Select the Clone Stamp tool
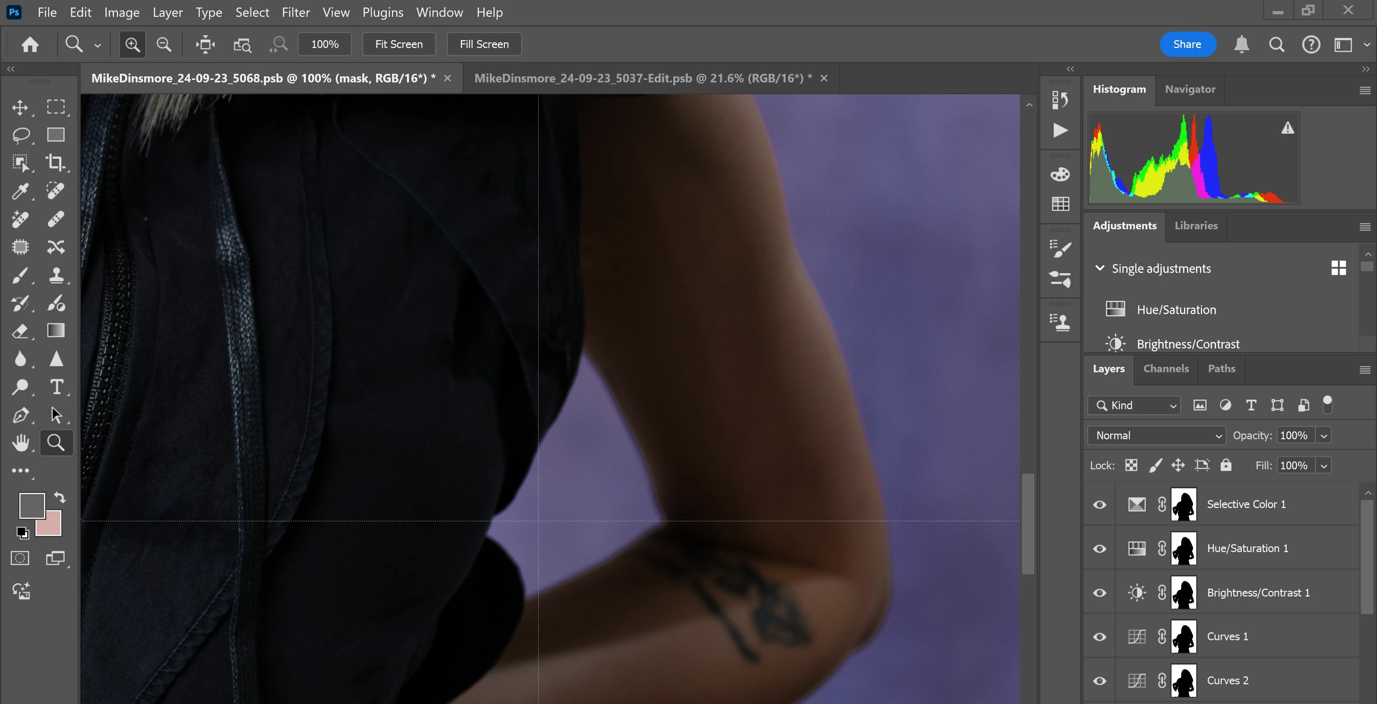1377x704 pixels. pyautogui.click(x=56, y=276)
